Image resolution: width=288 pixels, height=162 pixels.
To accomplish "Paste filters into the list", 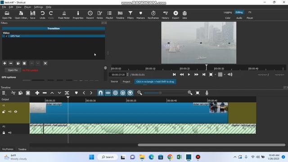I will [x=24, y=63].
